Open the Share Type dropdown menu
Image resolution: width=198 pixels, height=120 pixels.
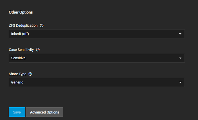point(96,82)
